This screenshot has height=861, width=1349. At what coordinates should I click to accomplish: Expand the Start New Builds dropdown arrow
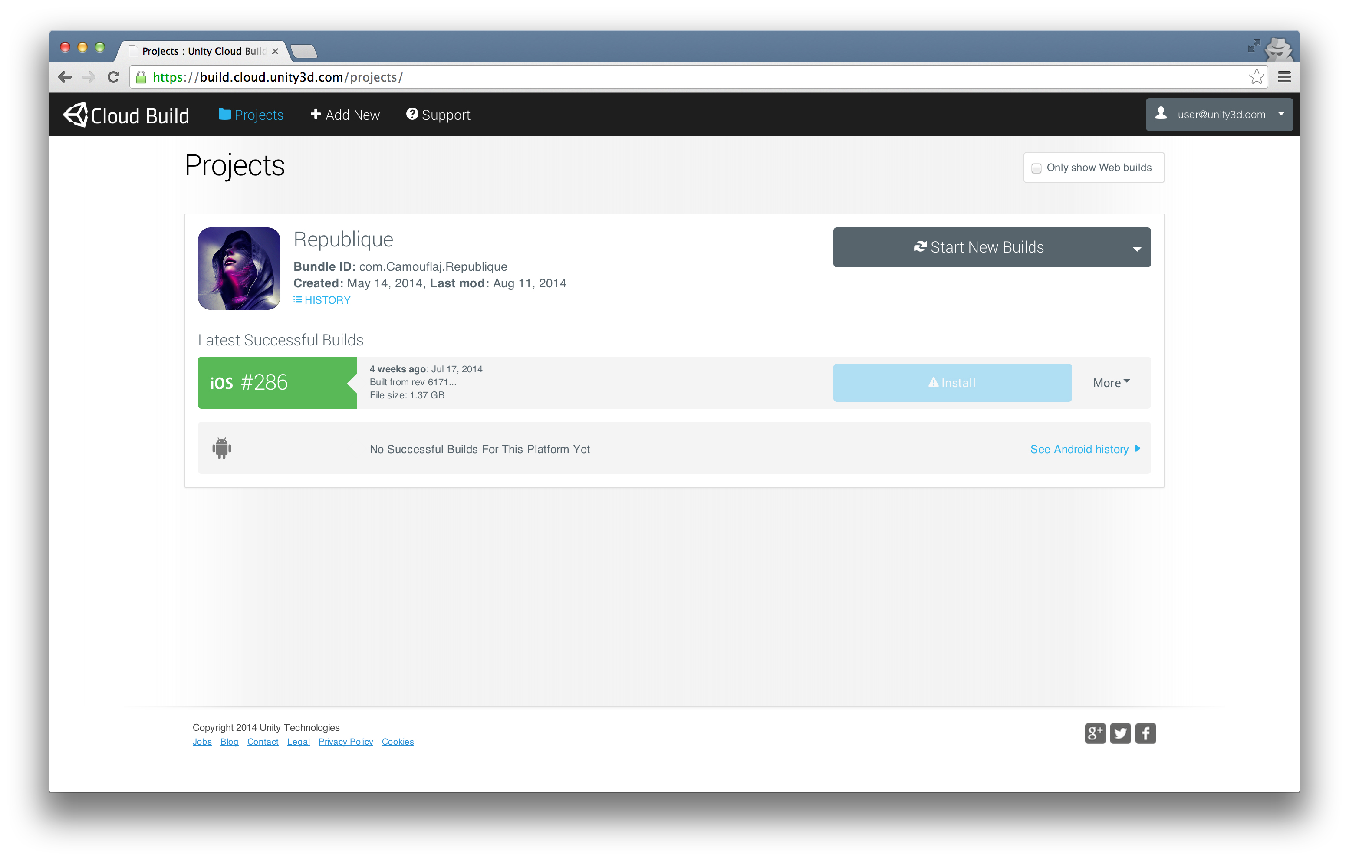pyautogui.click(x=1137, y=249)
